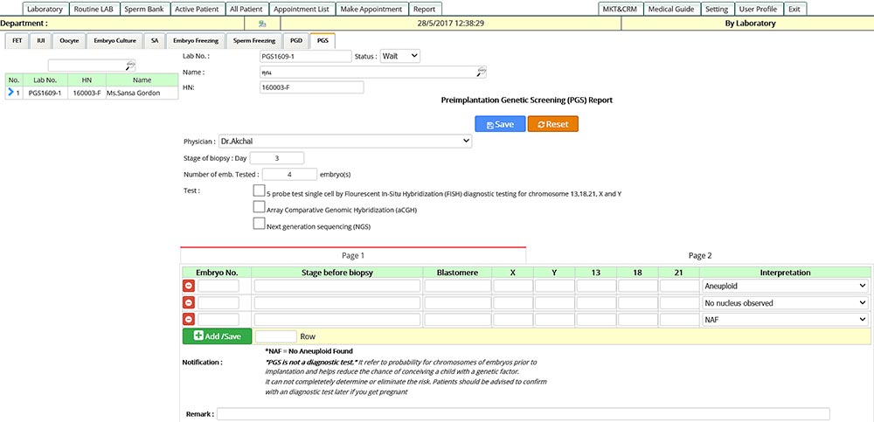Click into the Remark text field
The height and width of the screenshot is (422, 874).
(523, 414)
